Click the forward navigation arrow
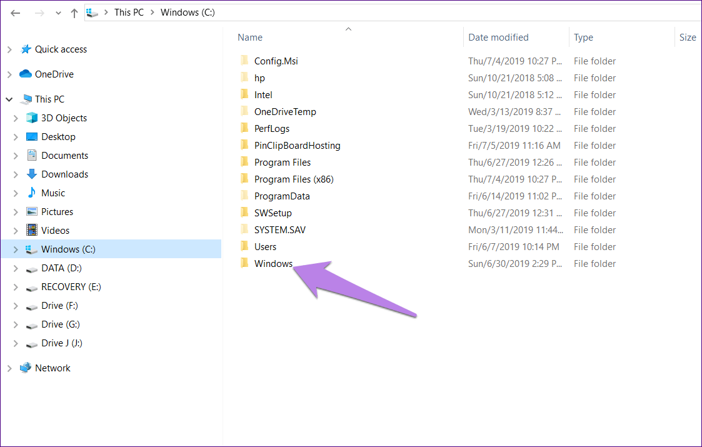The width and height of the screenshot is (702, 447). (39, 13)
